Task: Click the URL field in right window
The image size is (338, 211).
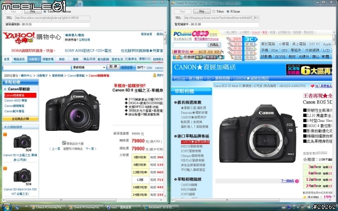Action: coord(221,18)
